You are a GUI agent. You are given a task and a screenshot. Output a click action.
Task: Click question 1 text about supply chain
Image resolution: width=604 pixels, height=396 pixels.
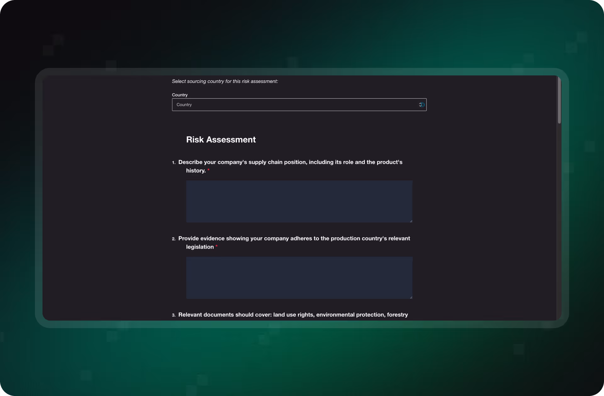[290, 162]
